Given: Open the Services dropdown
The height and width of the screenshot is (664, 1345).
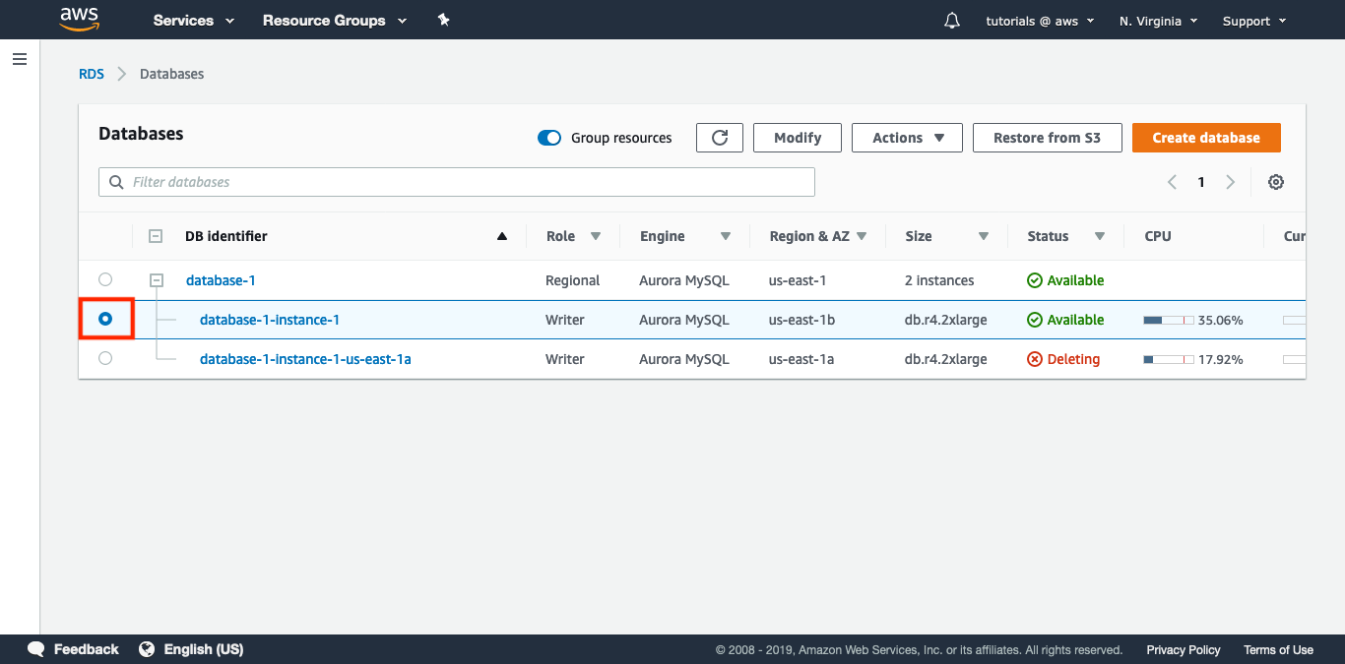Looking at the screenshot, I should (194, 20).
